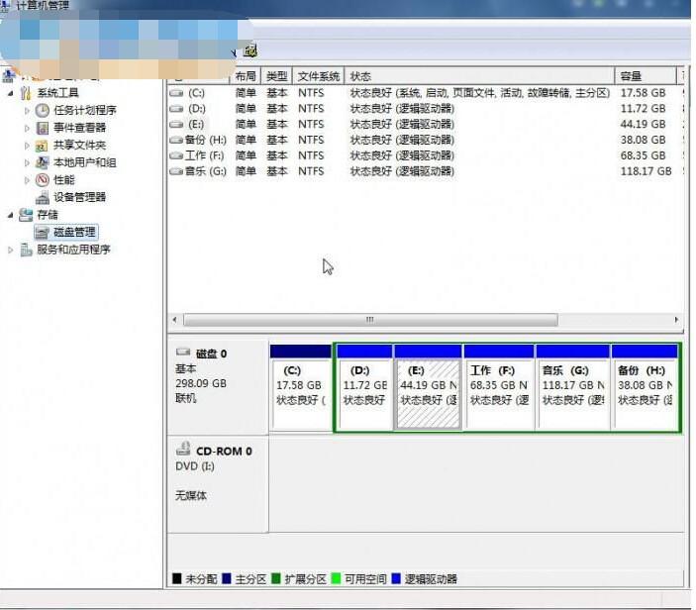Image resolution: width=696 pixels, height=610 pixels.
Task: Select 设备管理器 in the tree
Action: (80, 198)
